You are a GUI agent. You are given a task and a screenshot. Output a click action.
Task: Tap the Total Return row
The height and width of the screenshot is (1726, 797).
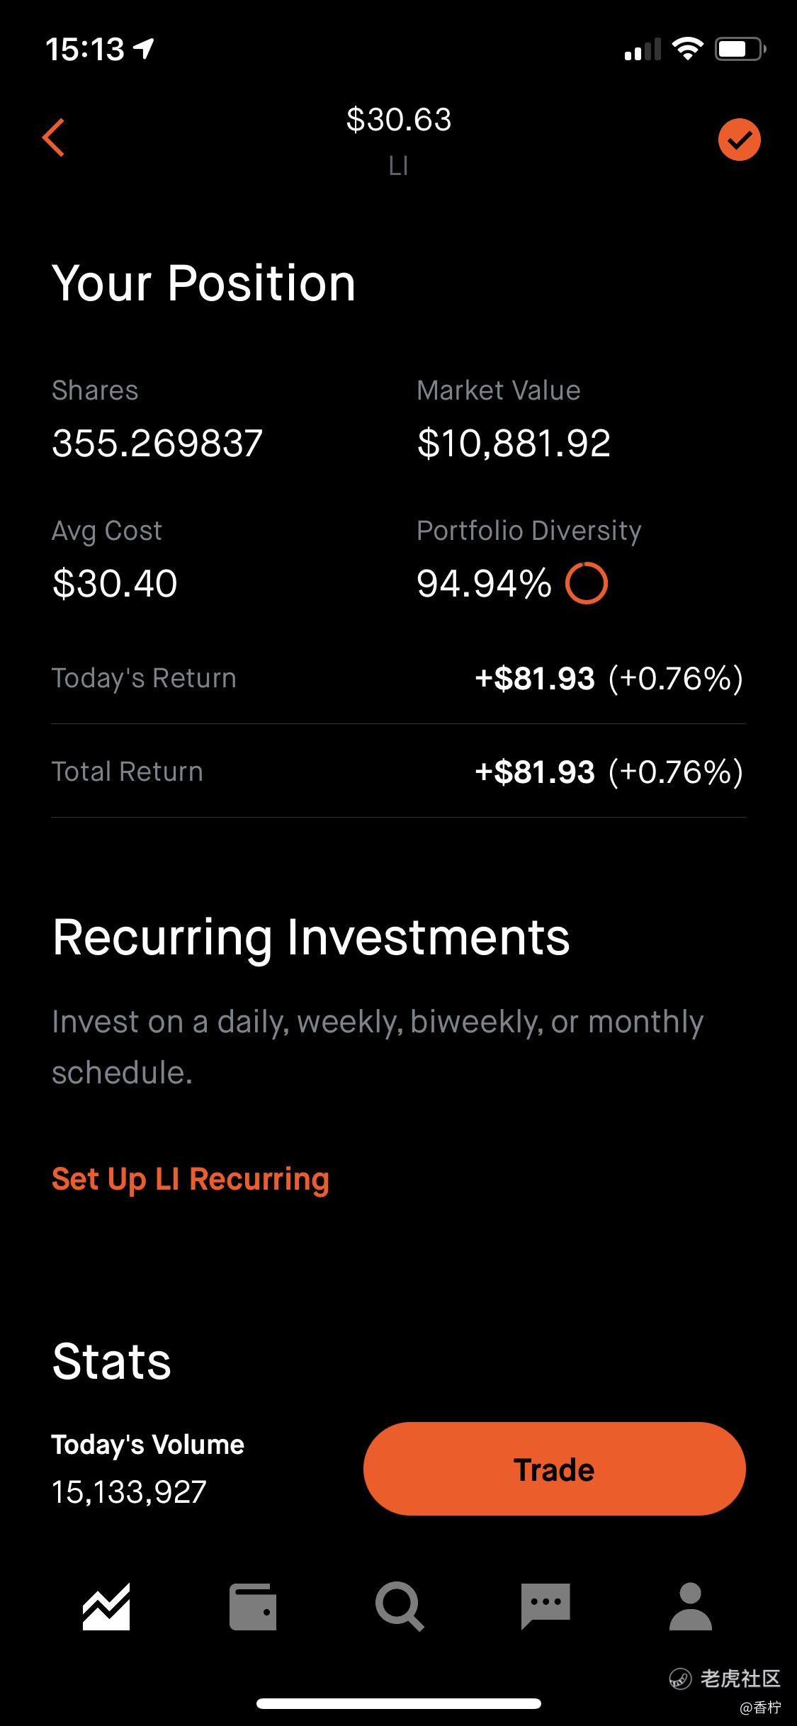398,772
